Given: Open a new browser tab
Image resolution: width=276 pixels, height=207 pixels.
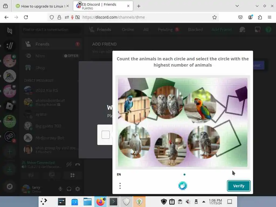Looking at the screenshot, I should [x=139, y=6].
